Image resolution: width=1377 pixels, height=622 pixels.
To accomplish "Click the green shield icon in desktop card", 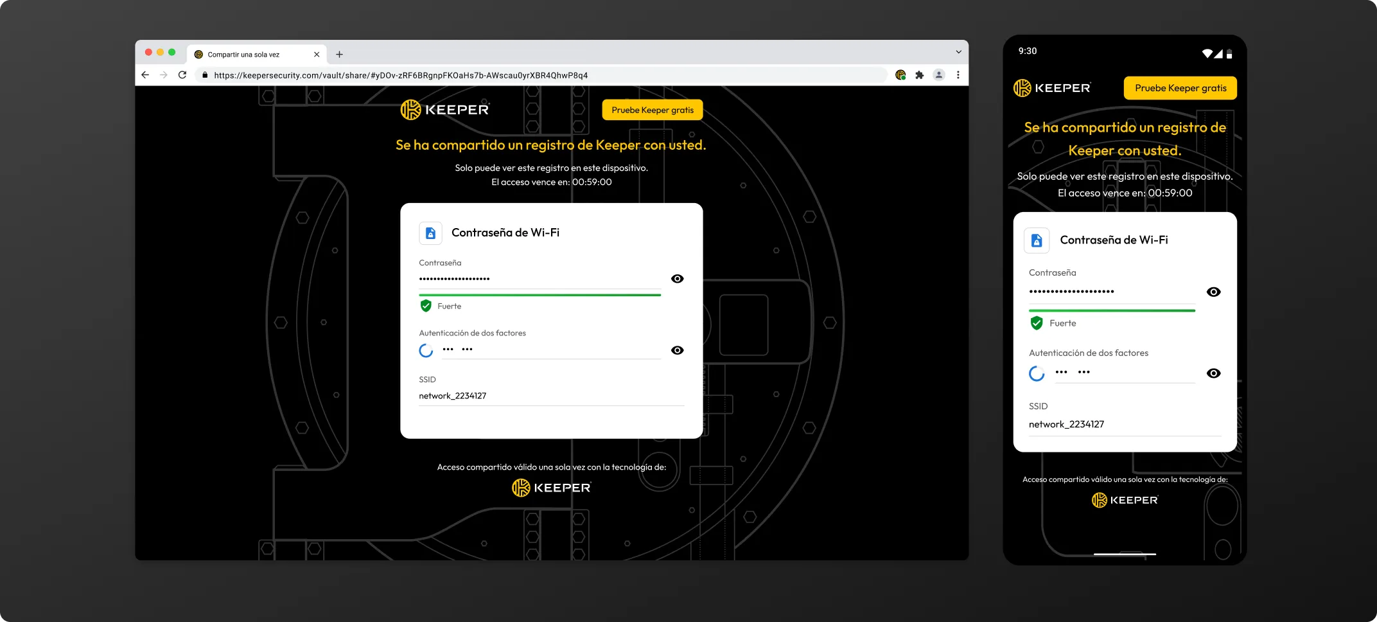I will [x=426, y=306].
